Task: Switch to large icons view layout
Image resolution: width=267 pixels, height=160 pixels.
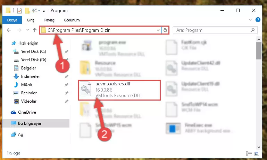Action: tap(257, 153)
